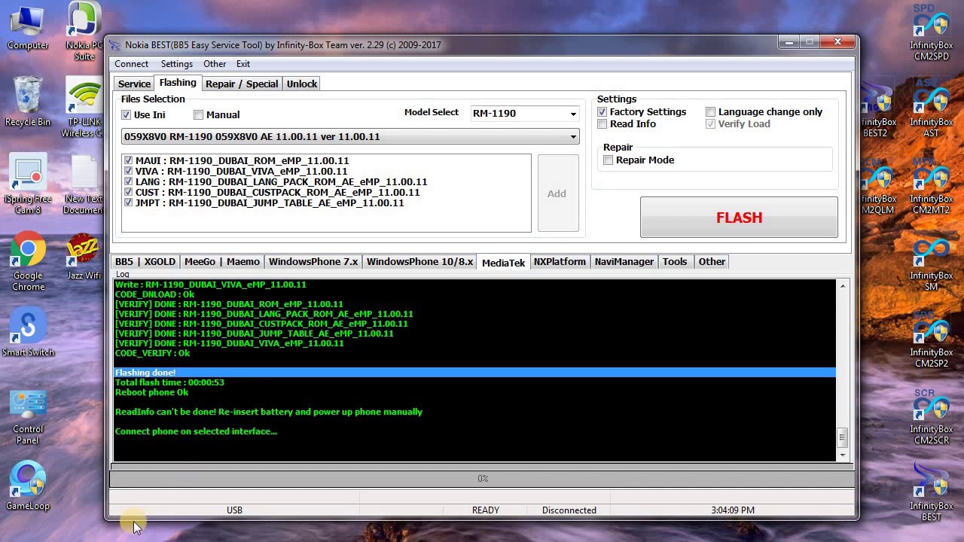Select the InfinityBox BEST2 desktop icon
This screenshot has height=542, width=964.
[x=877, y=109]
